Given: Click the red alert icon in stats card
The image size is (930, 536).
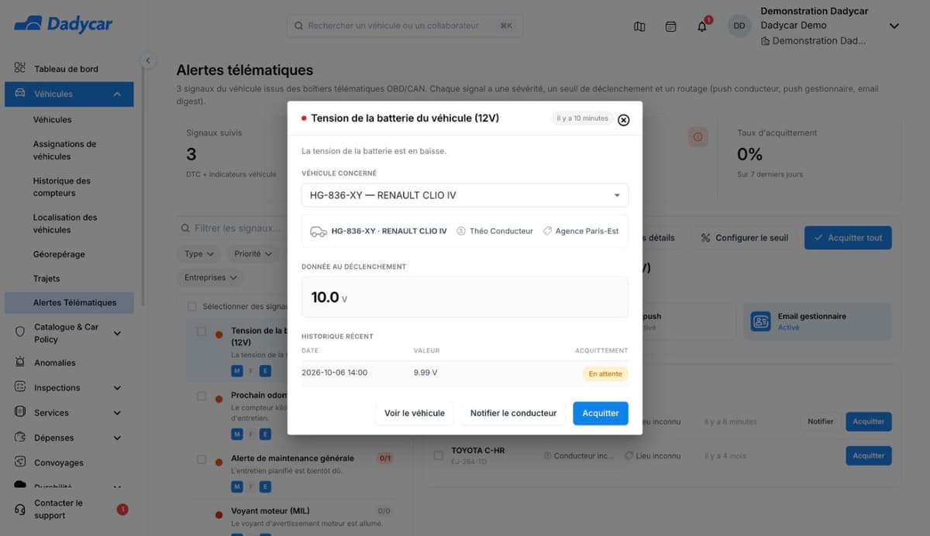Looking at the screenshot, I should point(697,137).
